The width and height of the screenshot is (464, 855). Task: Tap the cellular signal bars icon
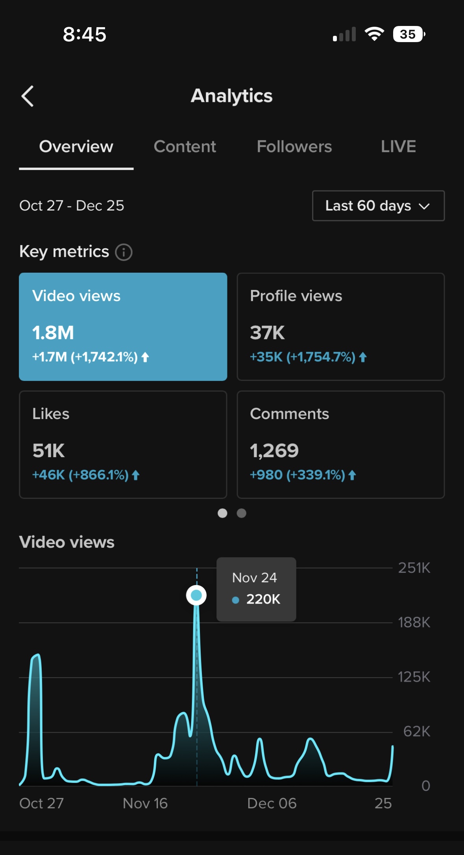click(x=344, y=35)
